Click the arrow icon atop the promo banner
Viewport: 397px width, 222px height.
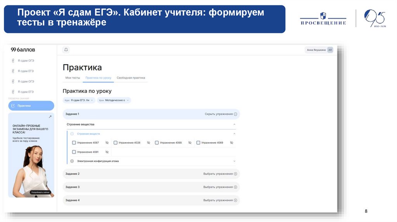click(50, 117)
